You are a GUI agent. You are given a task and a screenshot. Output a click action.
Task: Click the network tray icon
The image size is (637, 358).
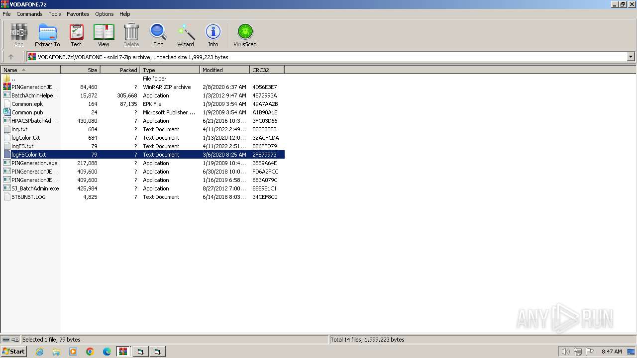[x=578, y=352]
